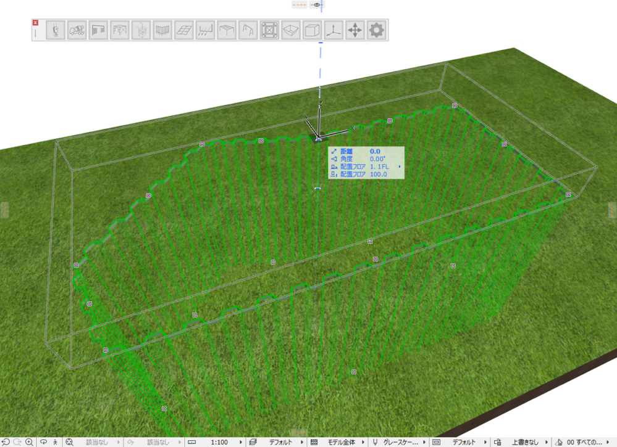Viewport: 617px width, 447px height.
Task: Open the グレースケー... pen set arrow
Action: click(x=424, y=442)
